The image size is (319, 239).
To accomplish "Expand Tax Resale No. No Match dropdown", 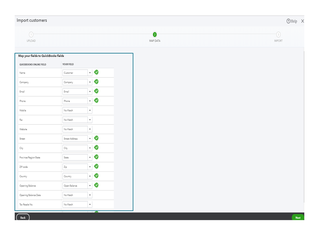I will (x=77, y=205).
